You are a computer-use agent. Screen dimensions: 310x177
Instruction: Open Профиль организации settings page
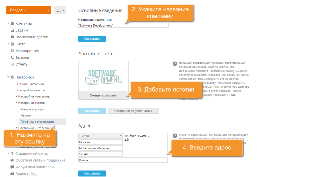click(37, 122)
